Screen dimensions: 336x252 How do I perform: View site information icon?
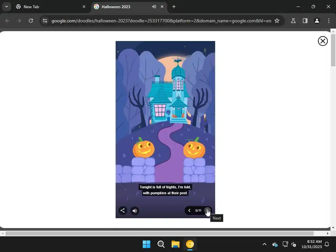[45, 21]
